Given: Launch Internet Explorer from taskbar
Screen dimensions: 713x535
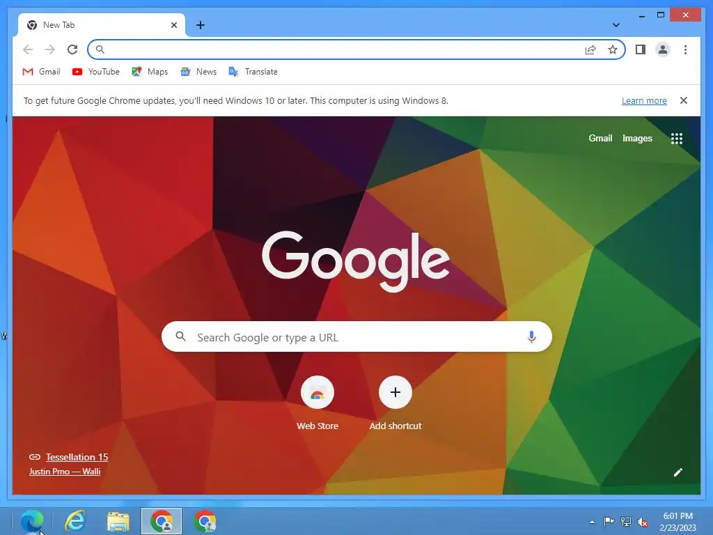Looking at the screenshot, I should [75, 521].
